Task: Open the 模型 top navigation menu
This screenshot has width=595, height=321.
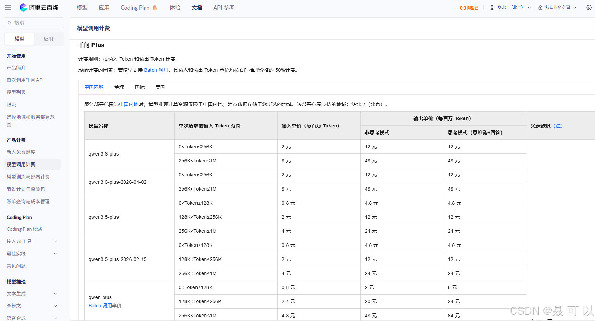Action: [x=82, y=8]
